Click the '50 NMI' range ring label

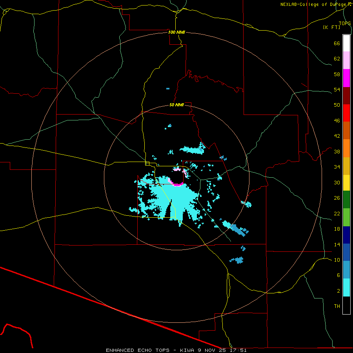coord(176,105)
